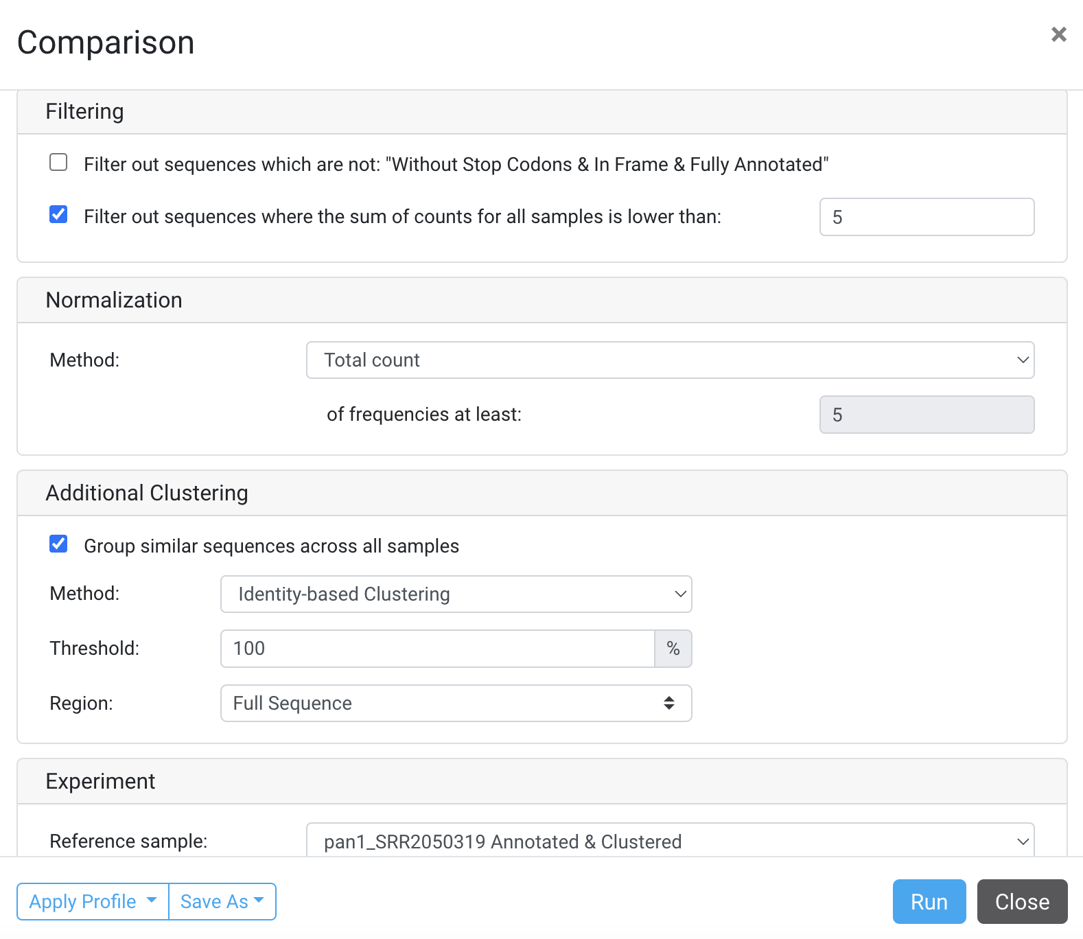Close the Comparison dialog with X icon
The height and width of the screenshot is (939, 1083).
[x=1058, y=34]
